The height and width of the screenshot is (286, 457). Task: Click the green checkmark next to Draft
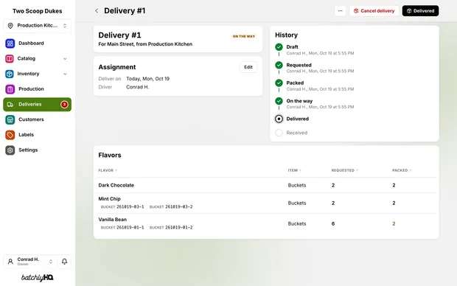(279, 47)
